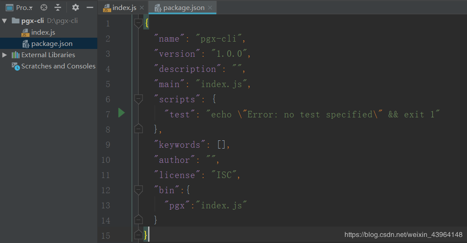Screen dimensions: 467x243
Task: Click the index.js file icon in tree
Action: click(x=25, y=32)
